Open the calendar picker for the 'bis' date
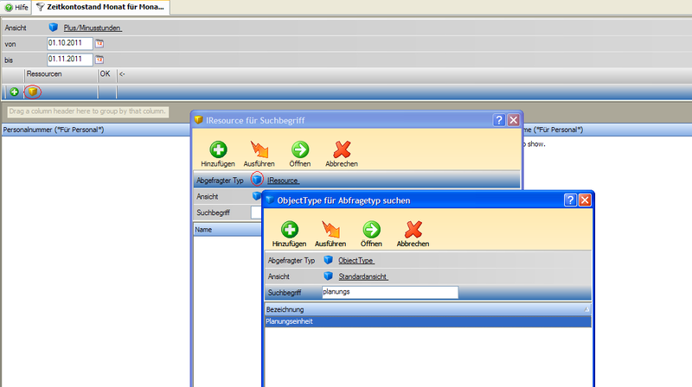 (x=99, y=60)
